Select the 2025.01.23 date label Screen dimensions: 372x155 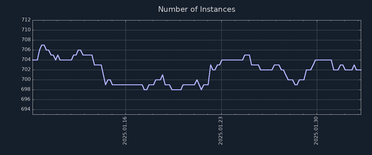tap(221, 130)
